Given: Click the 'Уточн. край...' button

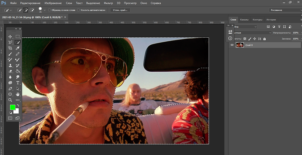Looking at the screenshot, I should click(120, 10).
